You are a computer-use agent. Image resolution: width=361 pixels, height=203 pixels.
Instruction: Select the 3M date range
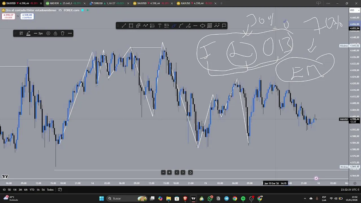tap(20, 190)
